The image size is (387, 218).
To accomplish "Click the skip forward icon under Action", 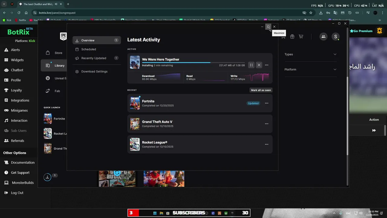I will click(374, 130).
